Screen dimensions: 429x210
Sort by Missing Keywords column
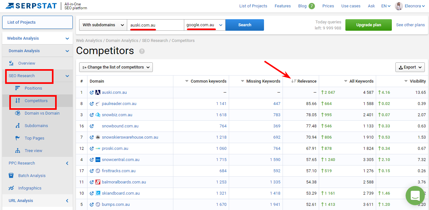260,81
